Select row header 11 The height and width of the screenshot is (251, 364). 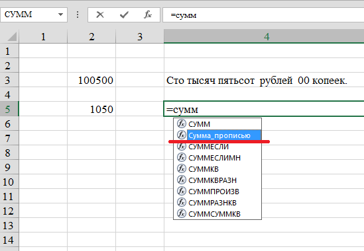9,196
